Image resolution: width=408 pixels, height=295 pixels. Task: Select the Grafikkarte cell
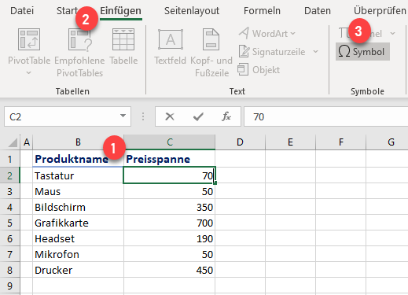(78, 223)
